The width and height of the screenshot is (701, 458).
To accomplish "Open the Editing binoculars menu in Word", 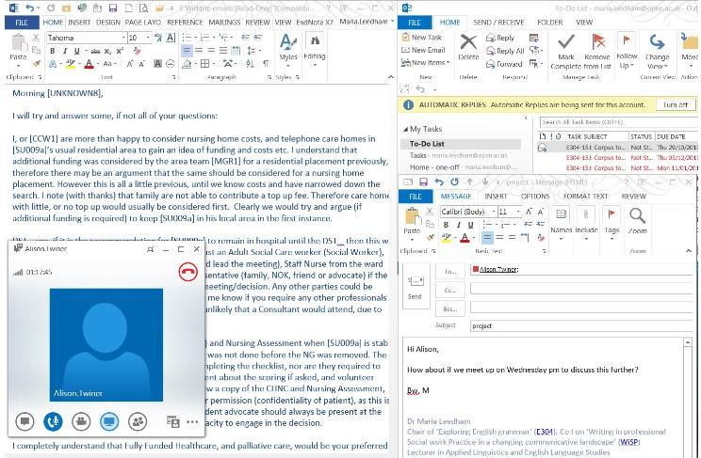I will click(x=315, y=51).
